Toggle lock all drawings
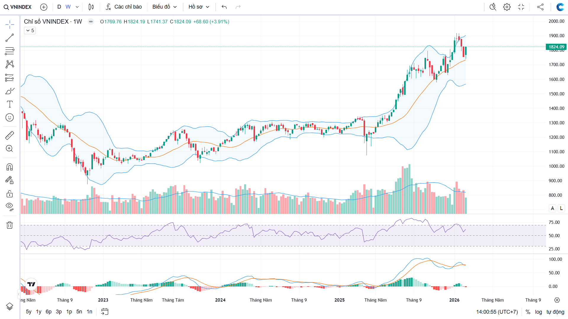Viewport: 568px width, 319px height. coord(9,194)
